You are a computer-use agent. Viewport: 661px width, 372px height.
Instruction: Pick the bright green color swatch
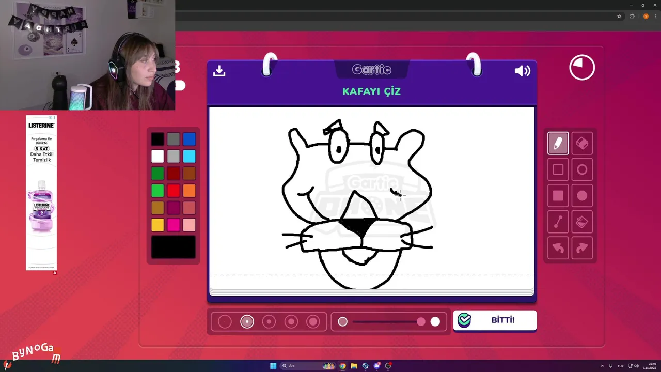tap(158, 191)
